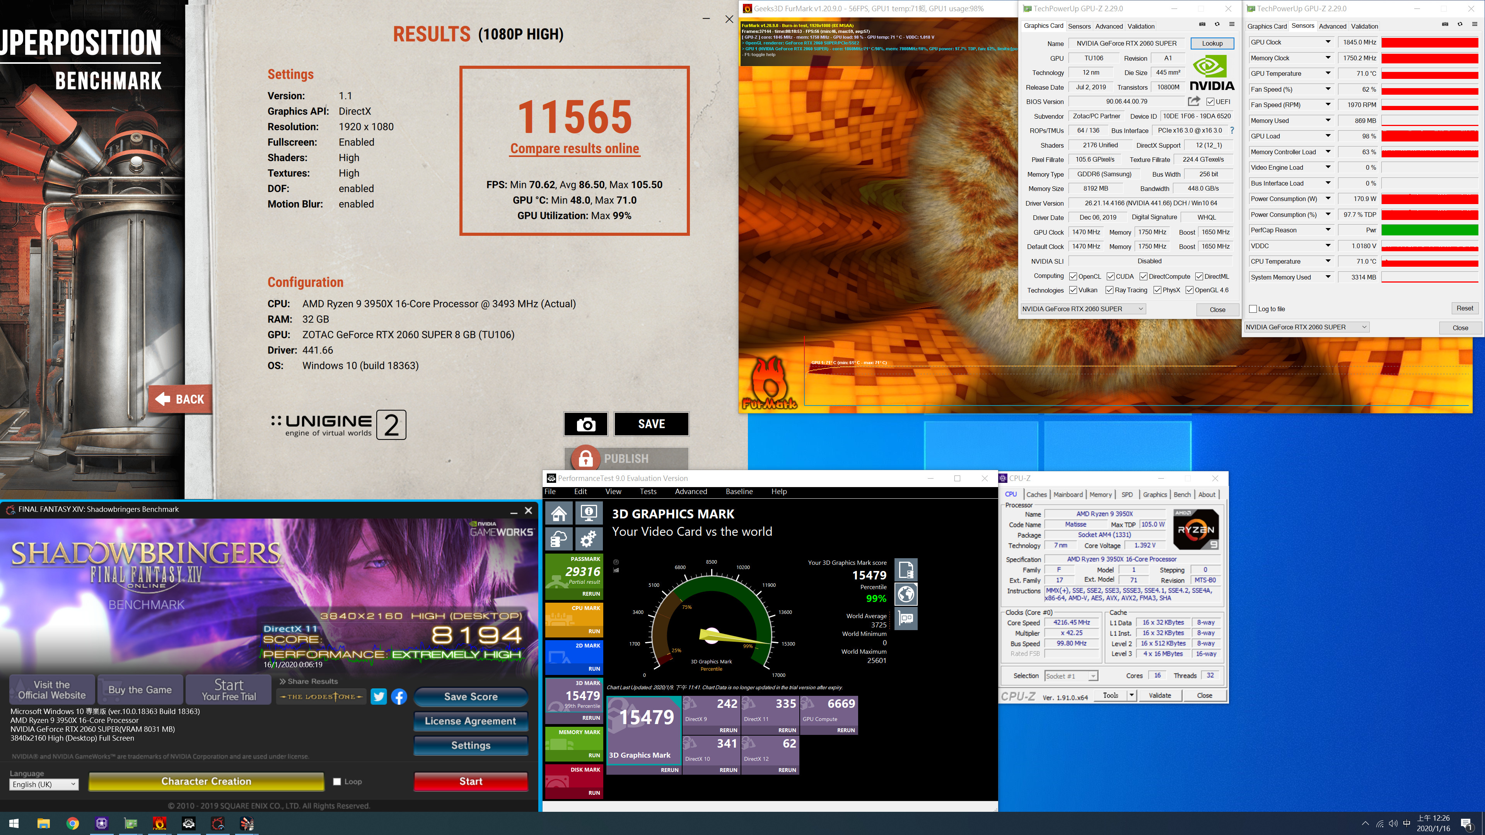The height and width of the screenshot is (835, 1485).
Task: Share FFXIV score on Facebook icon
Action: 399,697
